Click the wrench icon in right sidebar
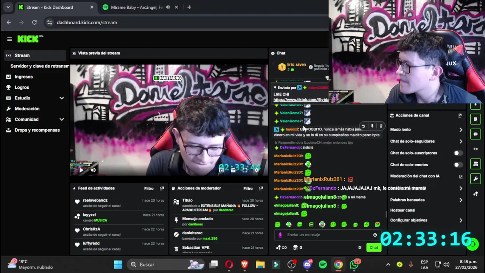Image resolution: width=485 pixels, height=273 pixels. tap(476, 179)
